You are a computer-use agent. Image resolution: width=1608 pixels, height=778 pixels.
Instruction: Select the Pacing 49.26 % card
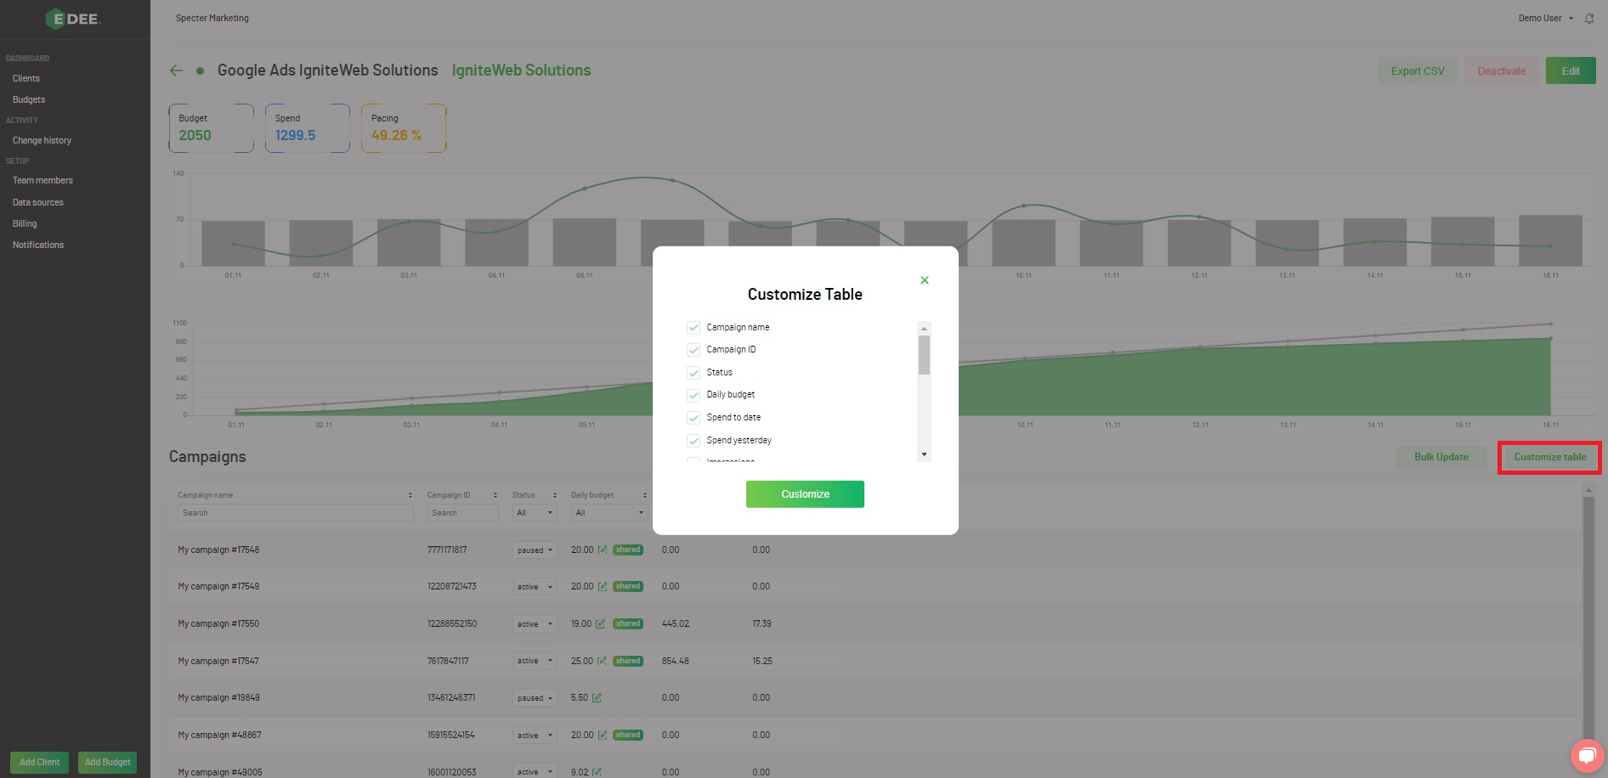point(404,128)
